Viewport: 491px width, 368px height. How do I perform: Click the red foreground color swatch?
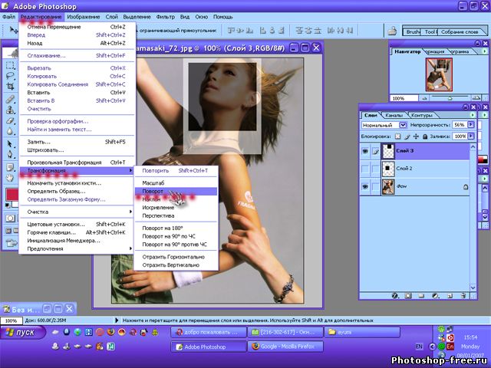pyautogui.click(x=13, y=195)
